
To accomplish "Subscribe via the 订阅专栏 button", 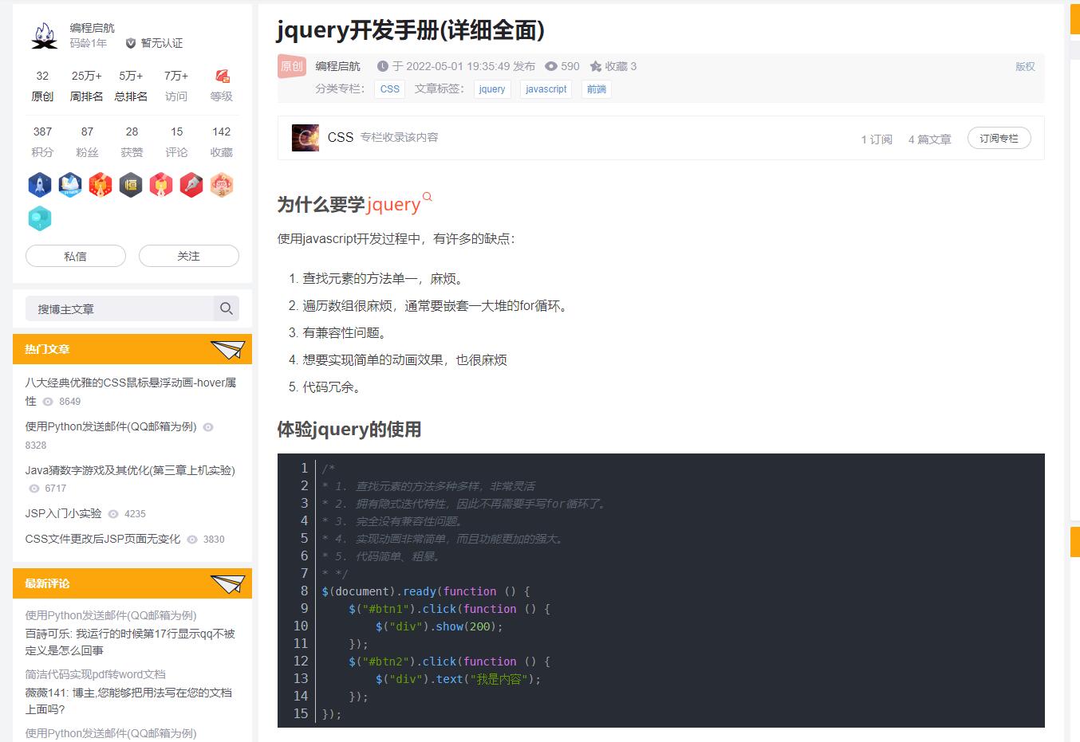I will point(999,139).
